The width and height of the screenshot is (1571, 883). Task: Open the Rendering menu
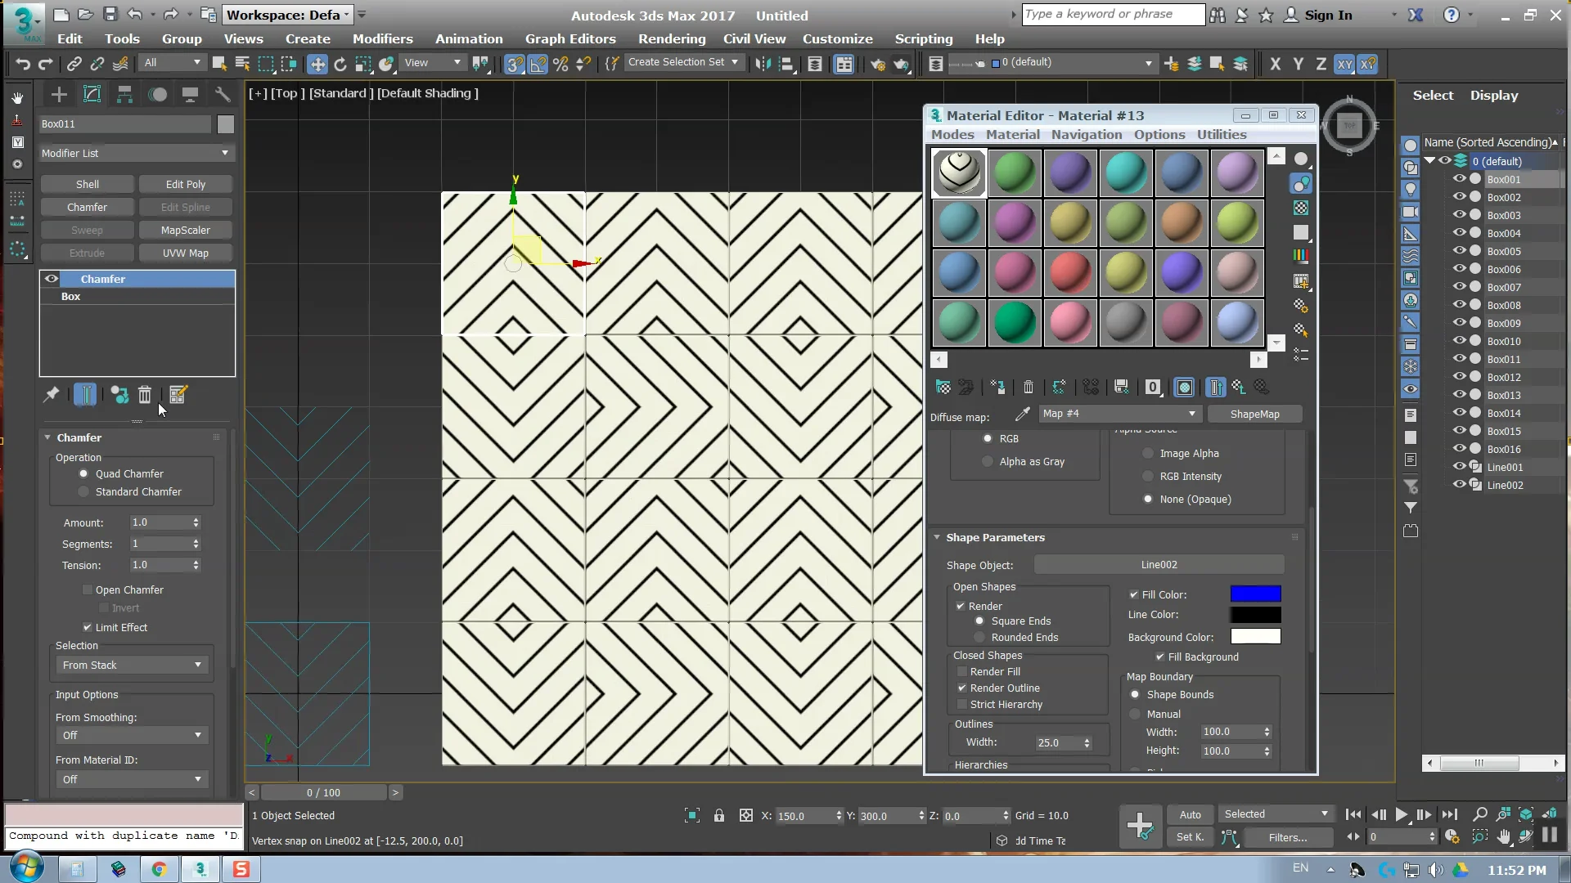tap(672, 38)
